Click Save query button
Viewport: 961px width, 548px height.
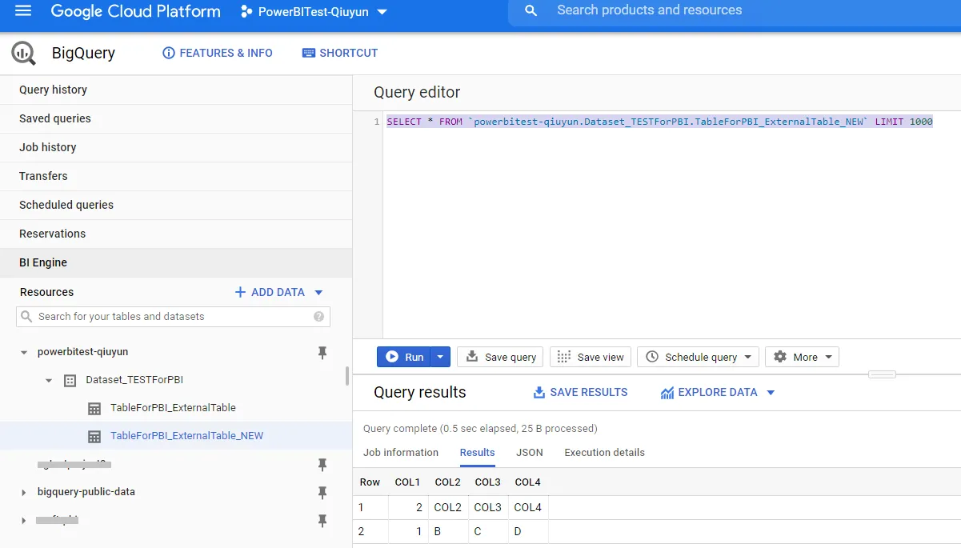[x=500, y=357]
